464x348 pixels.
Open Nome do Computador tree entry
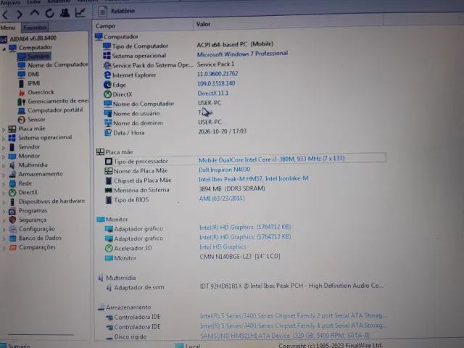58,65
